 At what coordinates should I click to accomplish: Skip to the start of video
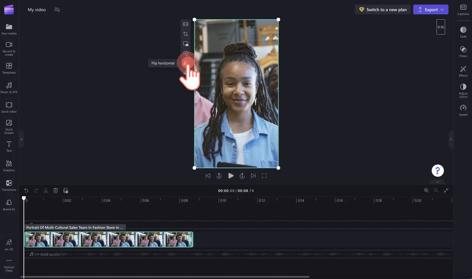click(208, 176)
